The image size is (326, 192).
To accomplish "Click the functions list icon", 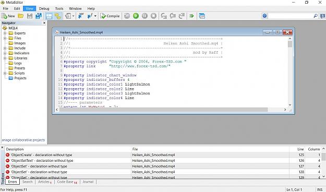I will click(x=90, y=16).
